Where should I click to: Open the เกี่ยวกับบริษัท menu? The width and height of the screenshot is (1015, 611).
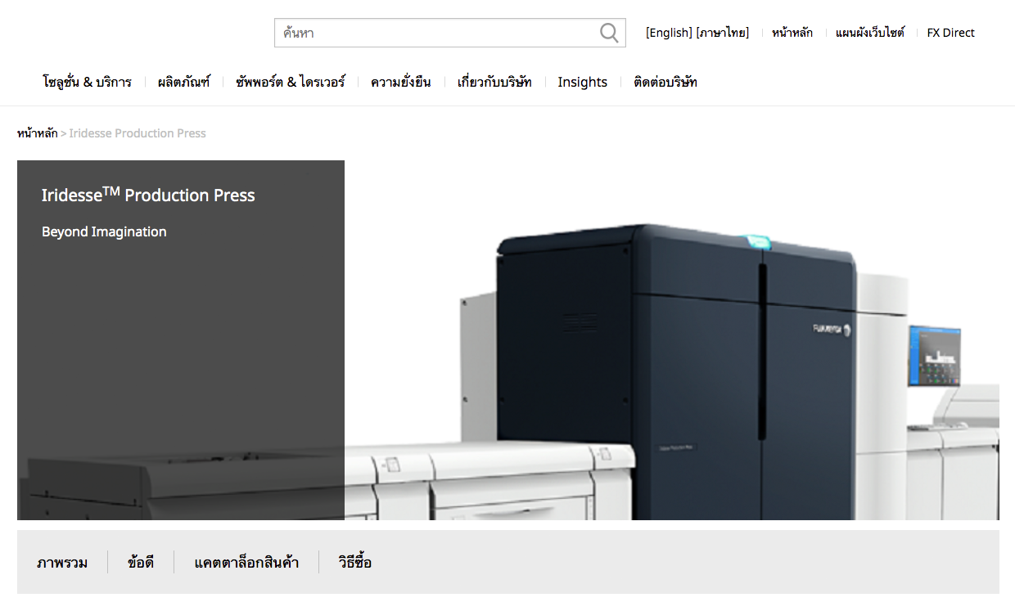tap(494, 82)
